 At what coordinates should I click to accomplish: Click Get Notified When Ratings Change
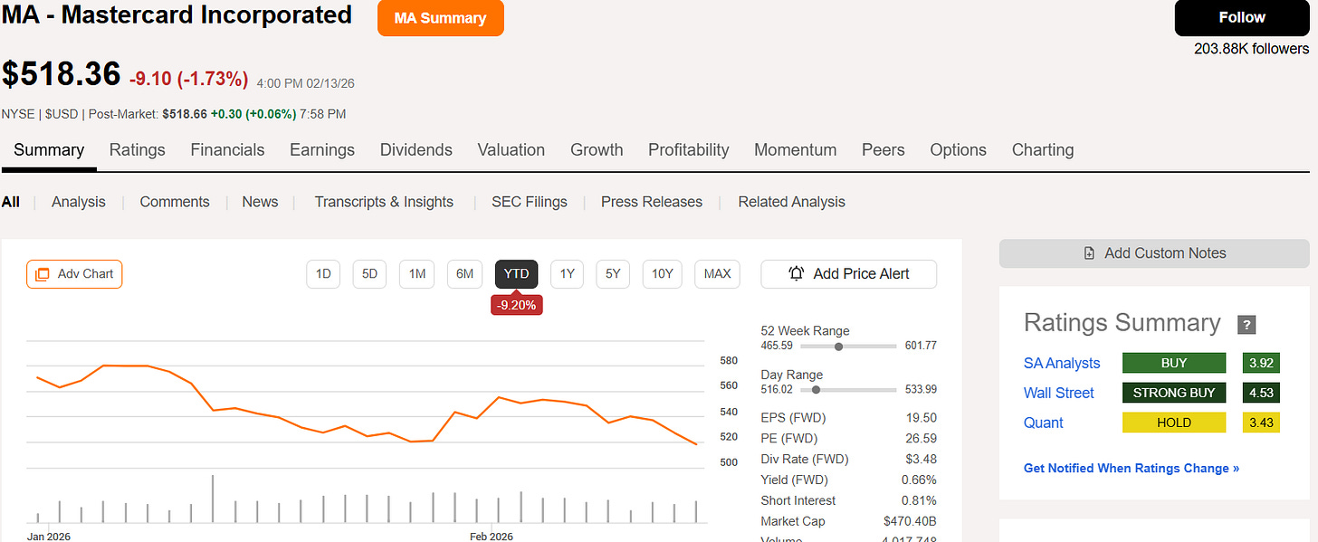tap(1132, 468)
